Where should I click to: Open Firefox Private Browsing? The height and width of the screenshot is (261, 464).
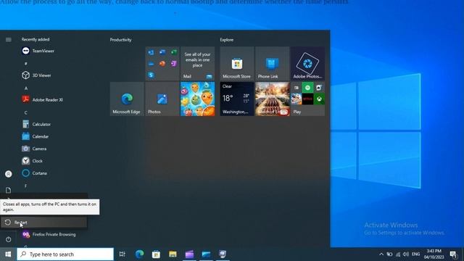[49, 234]
